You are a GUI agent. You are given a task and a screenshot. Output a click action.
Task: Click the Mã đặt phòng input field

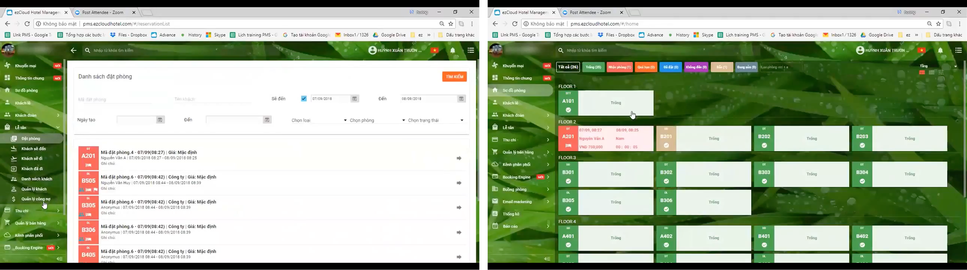tap(114, 100)
